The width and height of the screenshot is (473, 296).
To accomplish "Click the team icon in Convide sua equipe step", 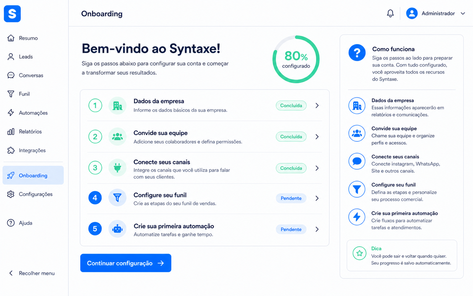I will pos(117,136).
